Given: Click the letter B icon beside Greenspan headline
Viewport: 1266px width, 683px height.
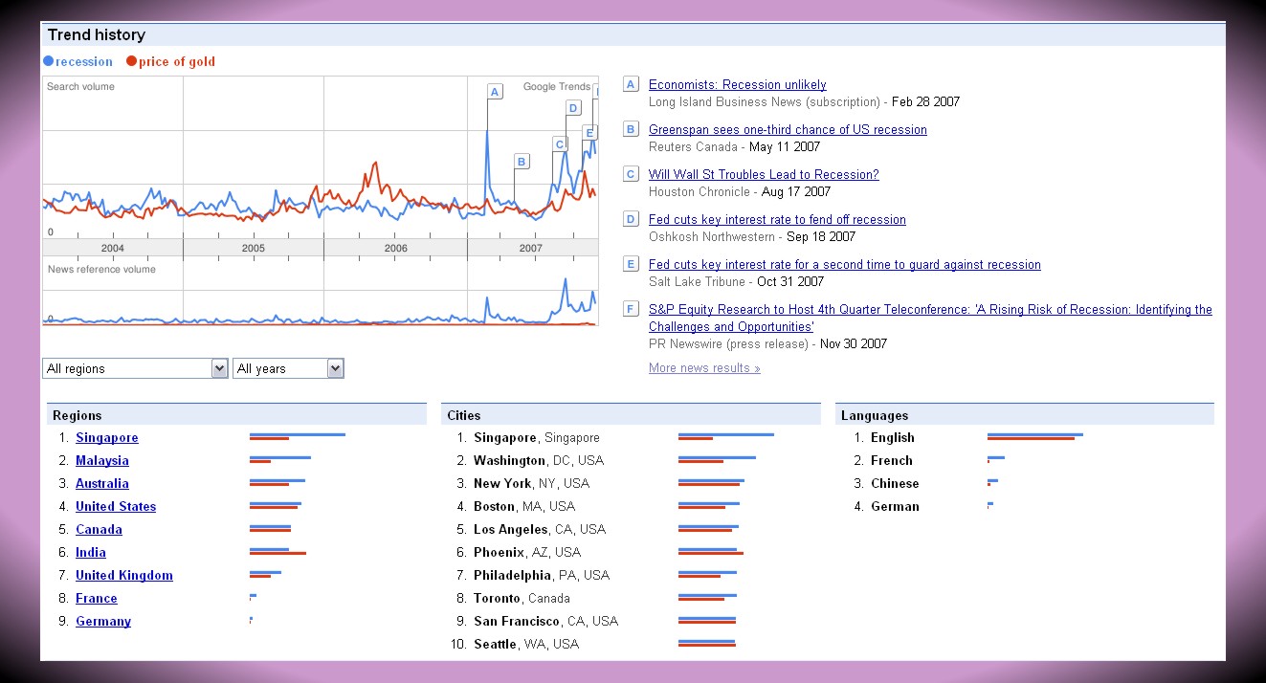Looking at the screenshot, I should point(631,129).
